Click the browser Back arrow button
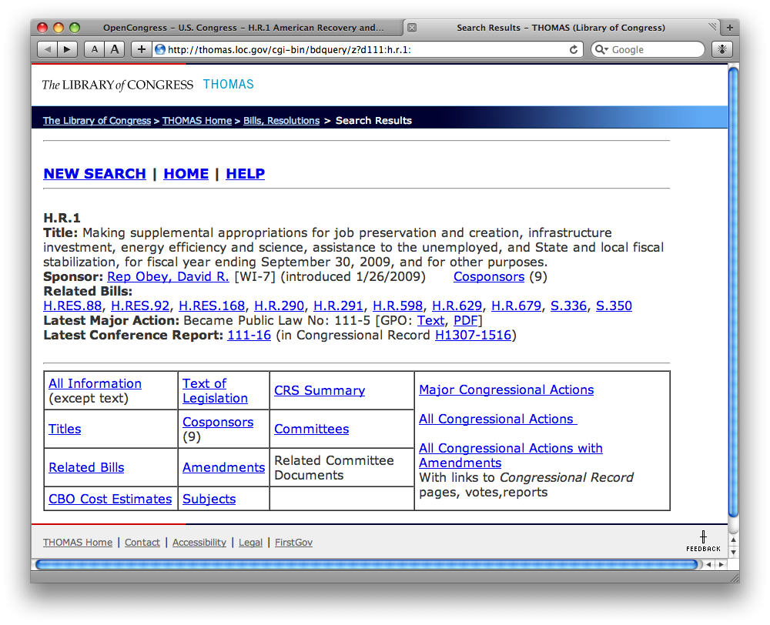The width and height of the screenshot is (770, 625). tap(48, 49)
